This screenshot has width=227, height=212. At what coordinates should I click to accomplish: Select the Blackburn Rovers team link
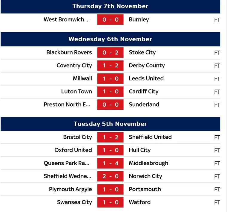pos(69,52)
